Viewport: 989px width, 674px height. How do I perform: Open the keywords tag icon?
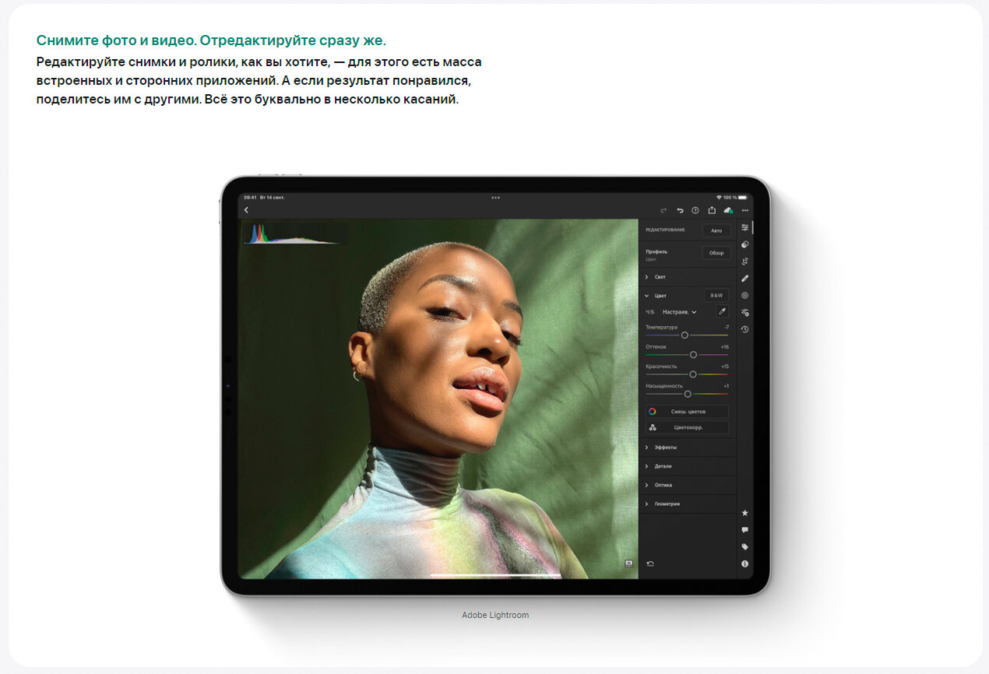click(x=744, y=546)
